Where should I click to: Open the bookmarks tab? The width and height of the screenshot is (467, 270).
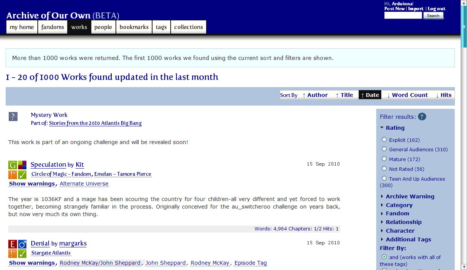134,27
